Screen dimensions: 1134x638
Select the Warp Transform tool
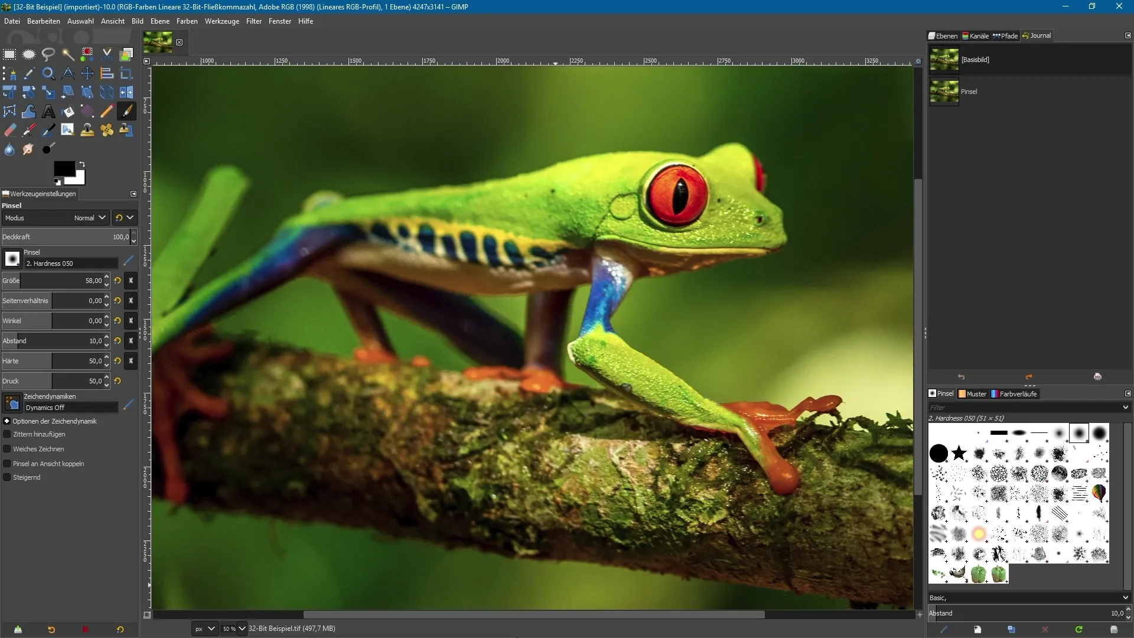[29, 111]
